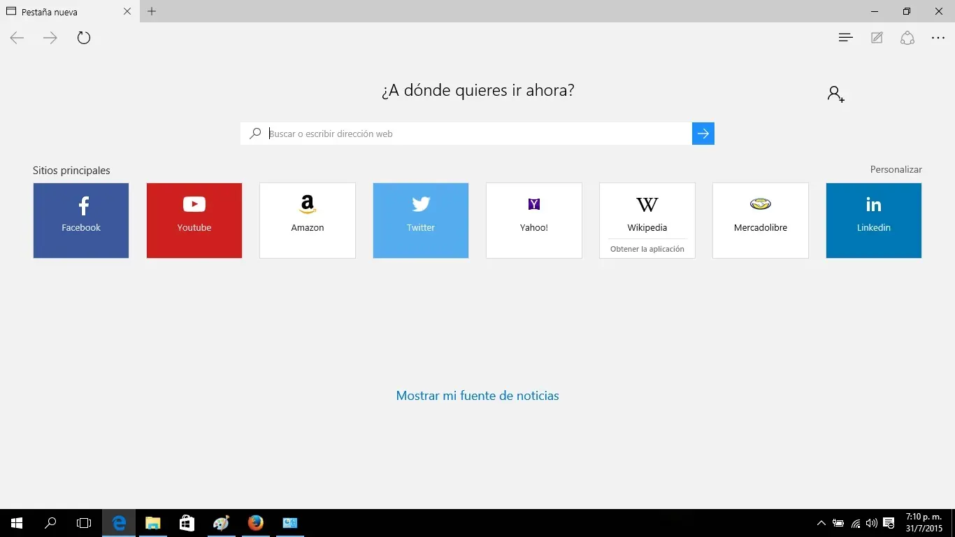This screenshot has width=955, height=537.
Task: Click the Personalizar link
Action: pyautogui.click(x=896, y=169)
